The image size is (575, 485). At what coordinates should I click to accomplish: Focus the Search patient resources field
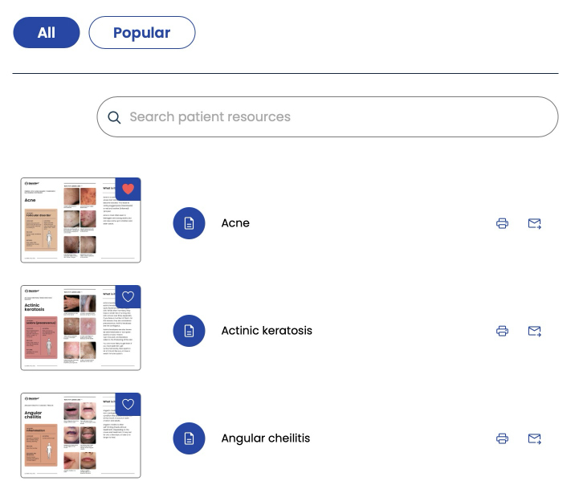328,117
